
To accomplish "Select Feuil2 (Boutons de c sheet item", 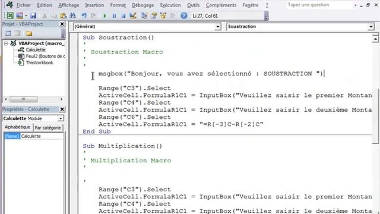I will pos(45,56).
